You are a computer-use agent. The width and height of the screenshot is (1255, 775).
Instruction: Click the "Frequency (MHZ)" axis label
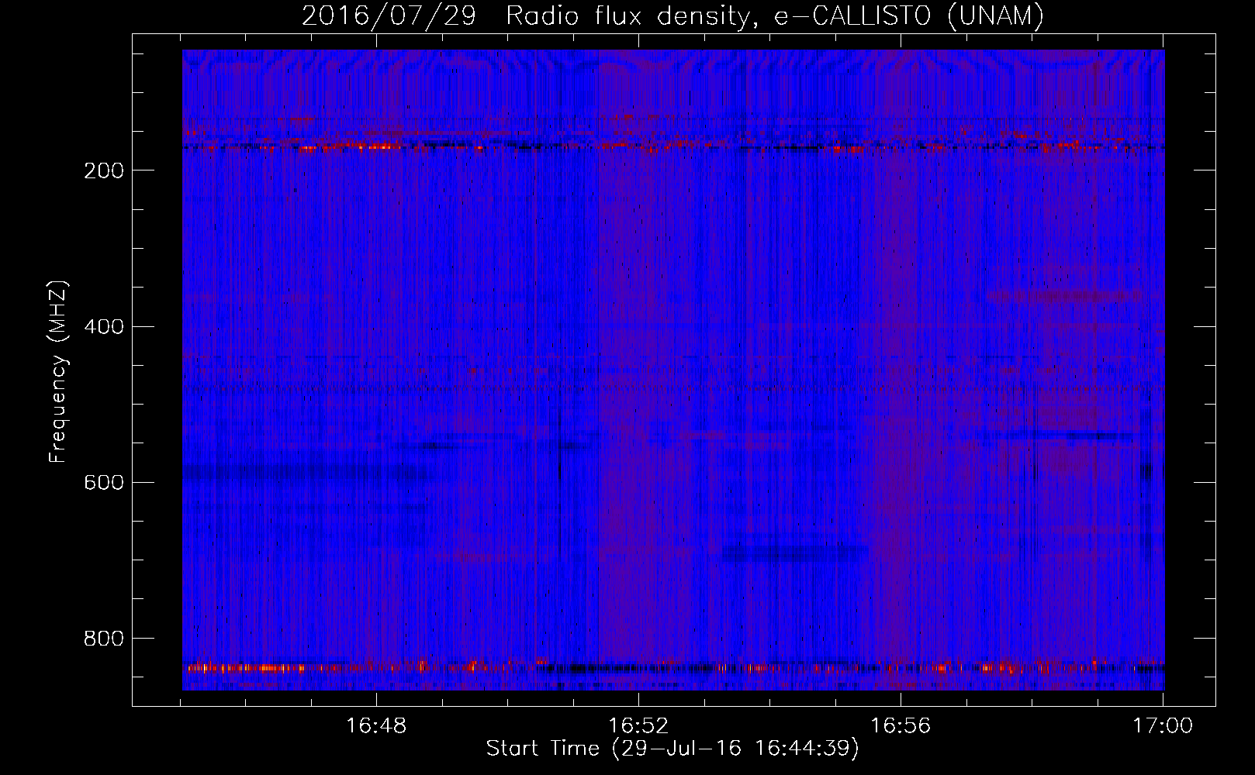click(58, 371)
